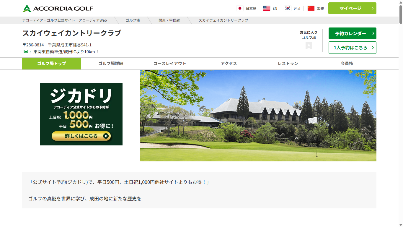Viewport: 403px width, 227px height.
Task: Click the スカイウェイカントリークラブ page heading
Action: (72, 33)
